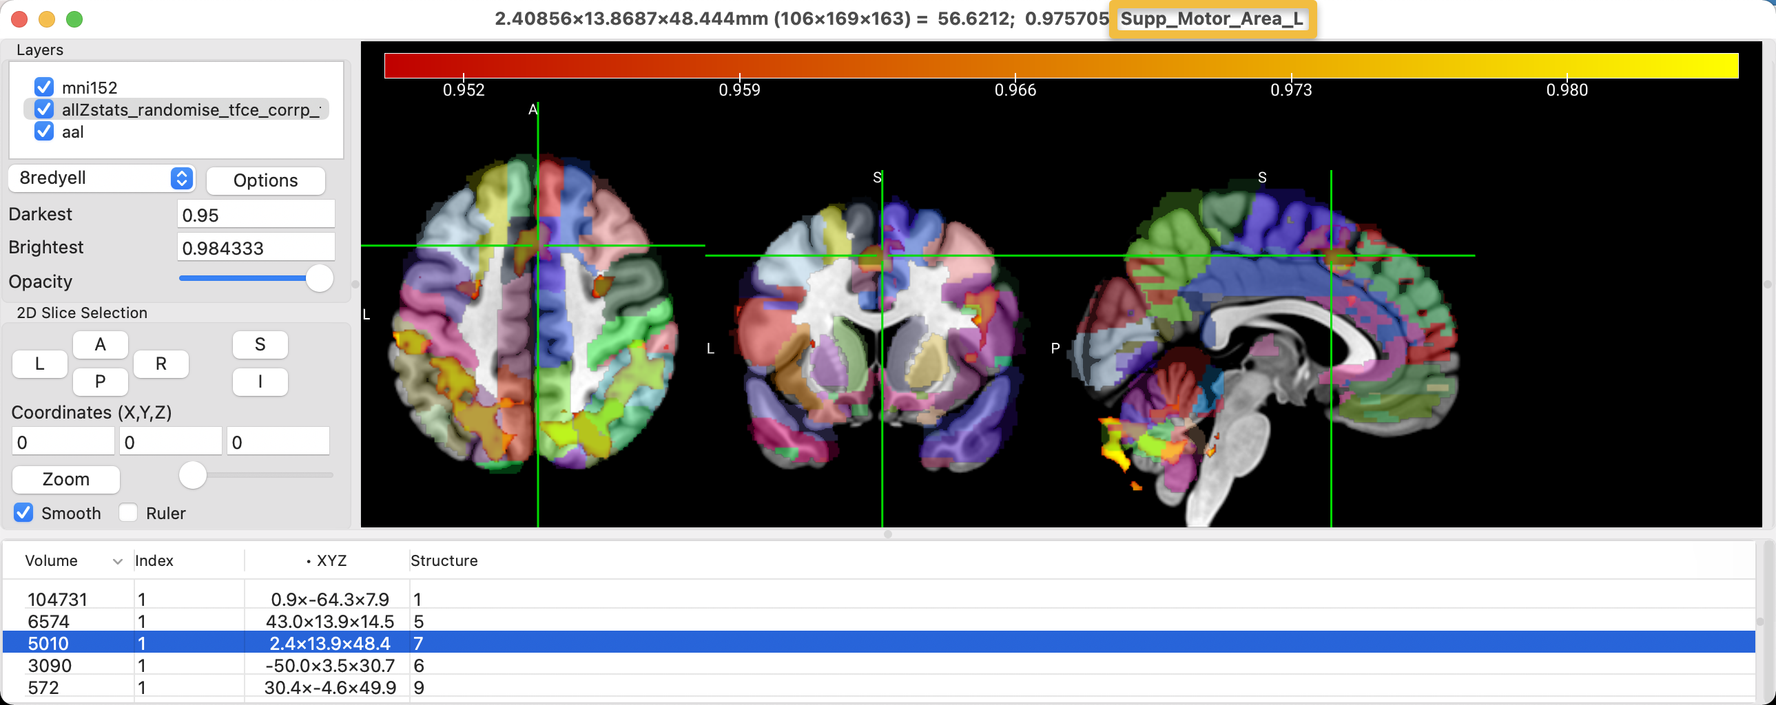Hide the aal layer via its checkbox
The height and width of the screenshot is (705, 1776).
tap(44, 131)
